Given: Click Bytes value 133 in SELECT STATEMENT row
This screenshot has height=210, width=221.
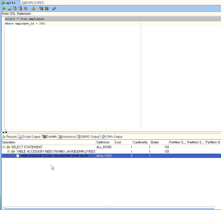Looking at the screenshot, I should 166,147.
